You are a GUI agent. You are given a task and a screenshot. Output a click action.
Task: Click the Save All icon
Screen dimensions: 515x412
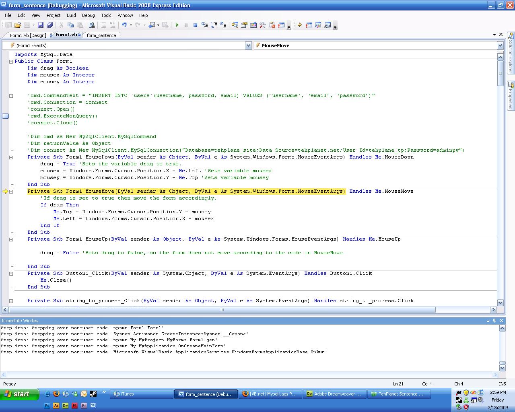[x=50, y=25]
